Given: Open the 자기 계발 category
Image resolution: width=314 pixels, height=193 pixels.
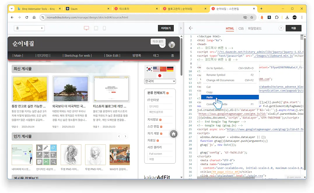Looking at the screenshot, I should [153, 133].
